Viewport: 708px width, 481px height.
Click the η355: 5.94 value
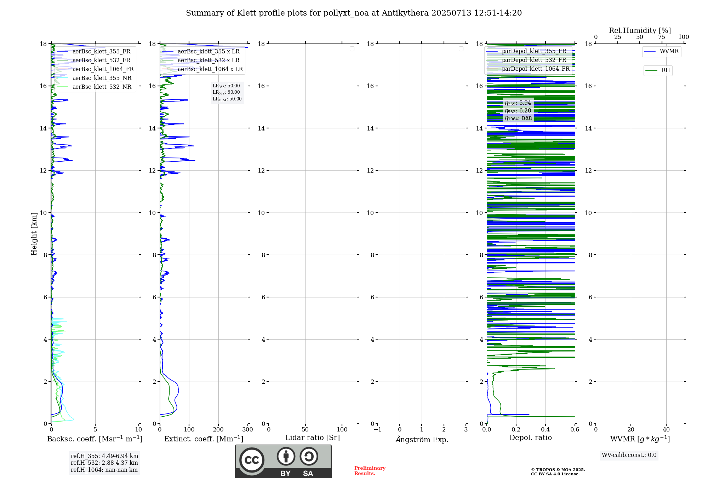coord(518,103)
